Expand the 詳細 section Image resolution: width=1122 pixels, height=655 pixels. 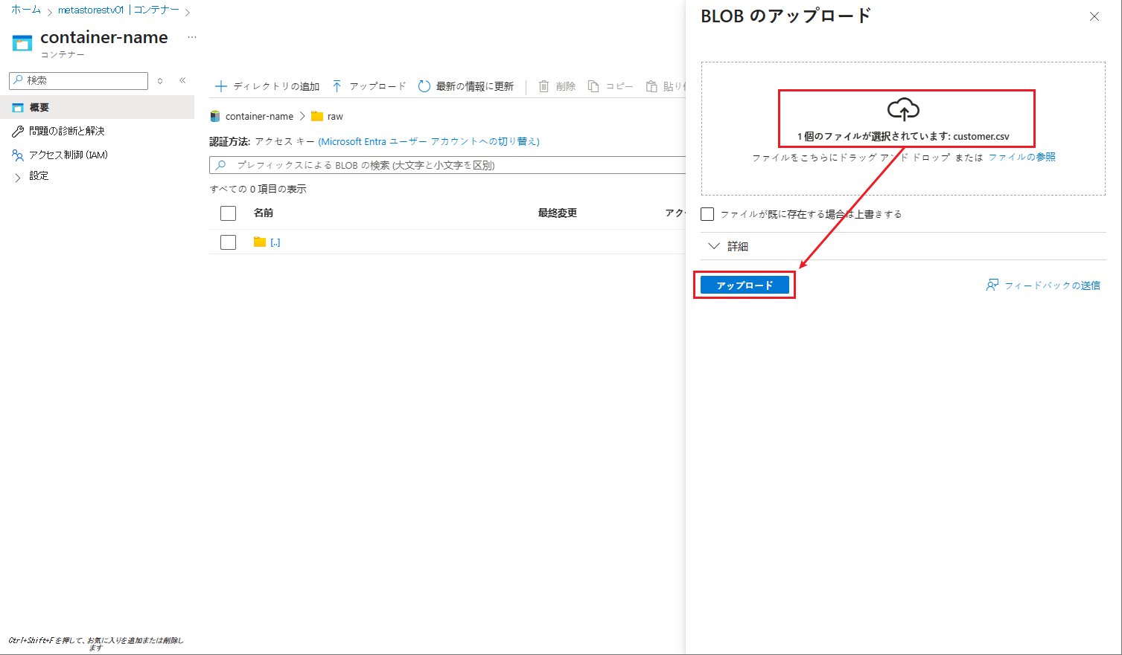coord(714,246)
